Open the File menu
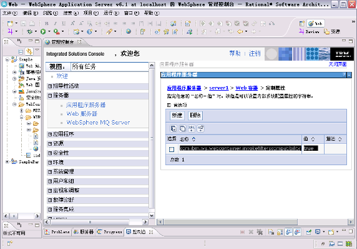 pos(10,13)
